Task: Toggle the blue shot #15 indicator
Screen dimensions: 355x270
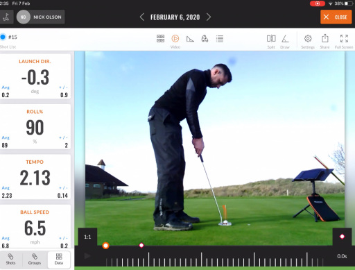Action: (x=3, y=37)
